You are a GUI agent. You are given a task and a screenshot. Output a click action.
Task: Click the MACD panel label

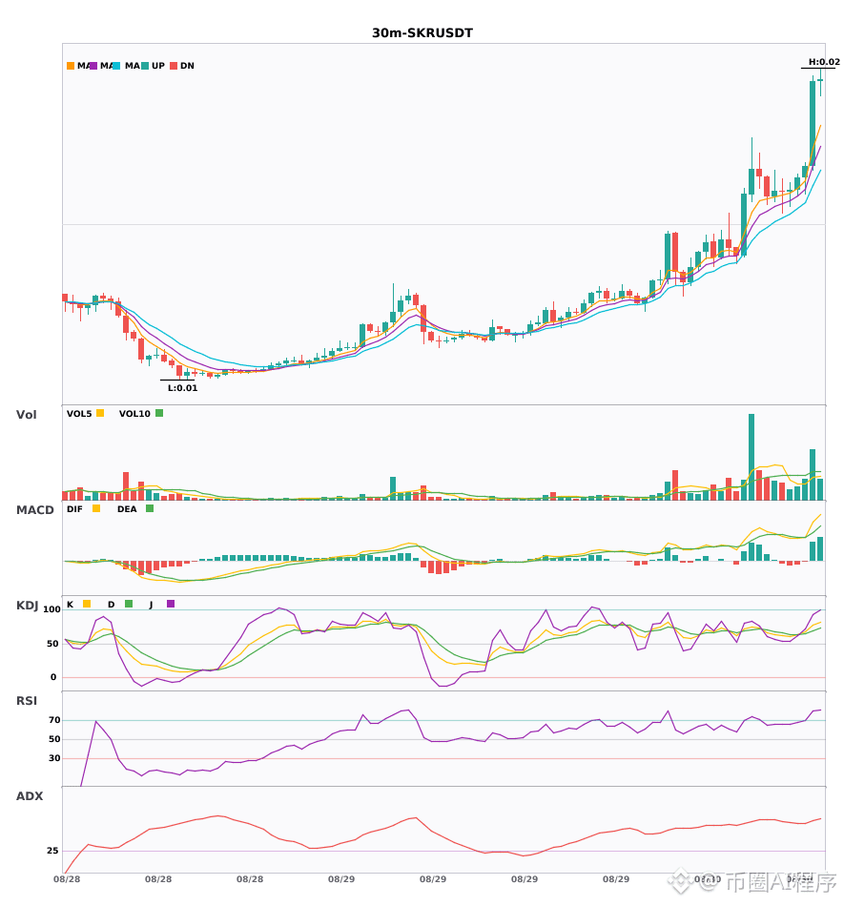click(34, 510)
